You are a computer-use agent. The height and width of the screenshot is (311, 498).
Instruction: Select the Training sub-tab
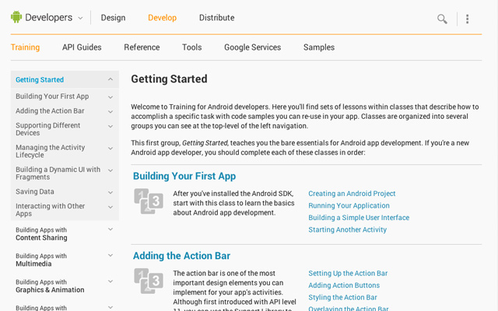coord(25,47)
